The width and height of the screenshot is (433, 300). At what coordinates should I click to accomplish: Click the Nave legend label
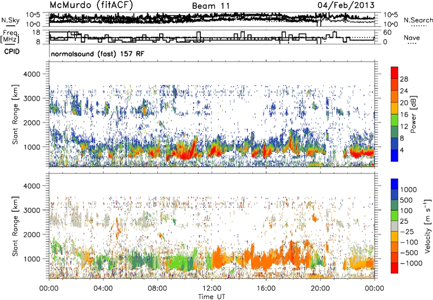pyautogui.click(x=412, y=37)
